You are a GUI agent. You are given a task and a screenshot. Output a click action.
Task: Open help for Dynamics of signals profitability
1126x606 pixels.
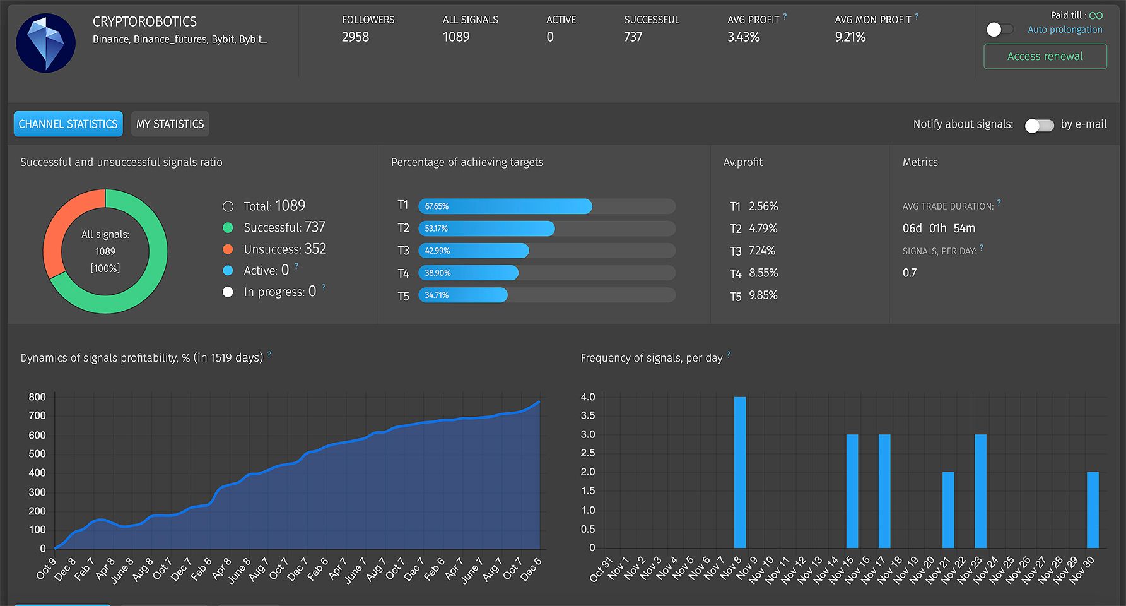point(269,354)
